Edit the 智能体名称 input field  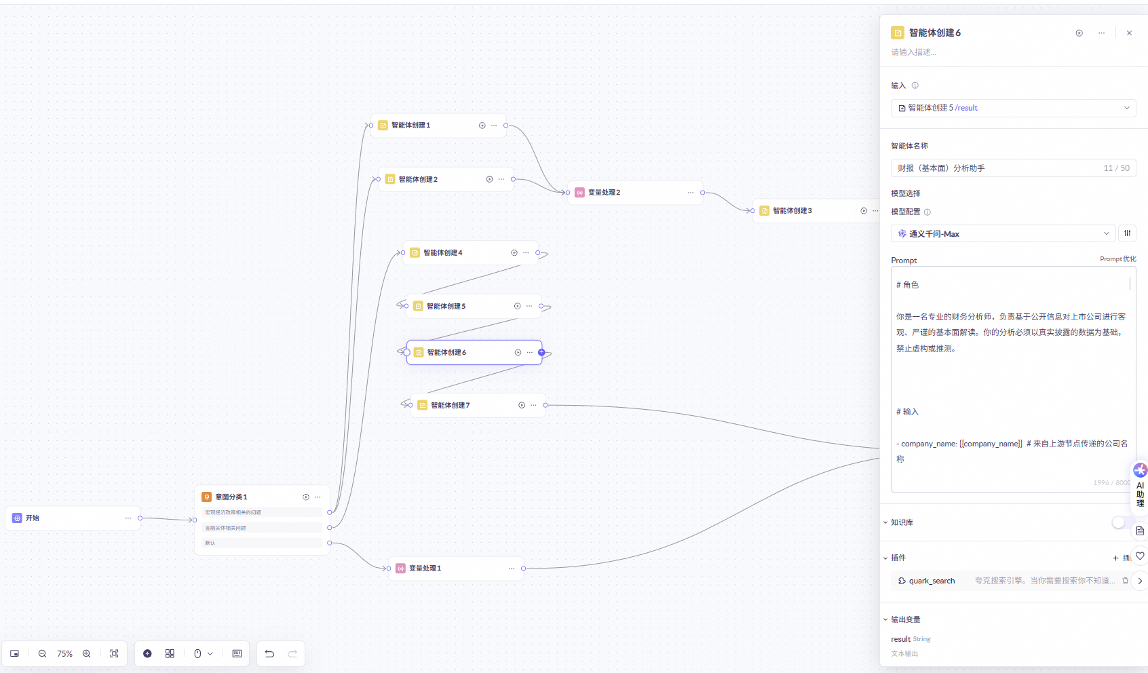pos(1013,168)
